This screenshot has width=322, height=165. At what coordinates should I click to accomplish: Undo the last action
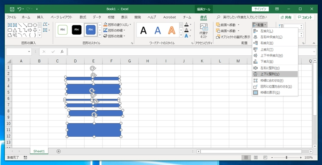pyautogui.click(x=19, y=9)
